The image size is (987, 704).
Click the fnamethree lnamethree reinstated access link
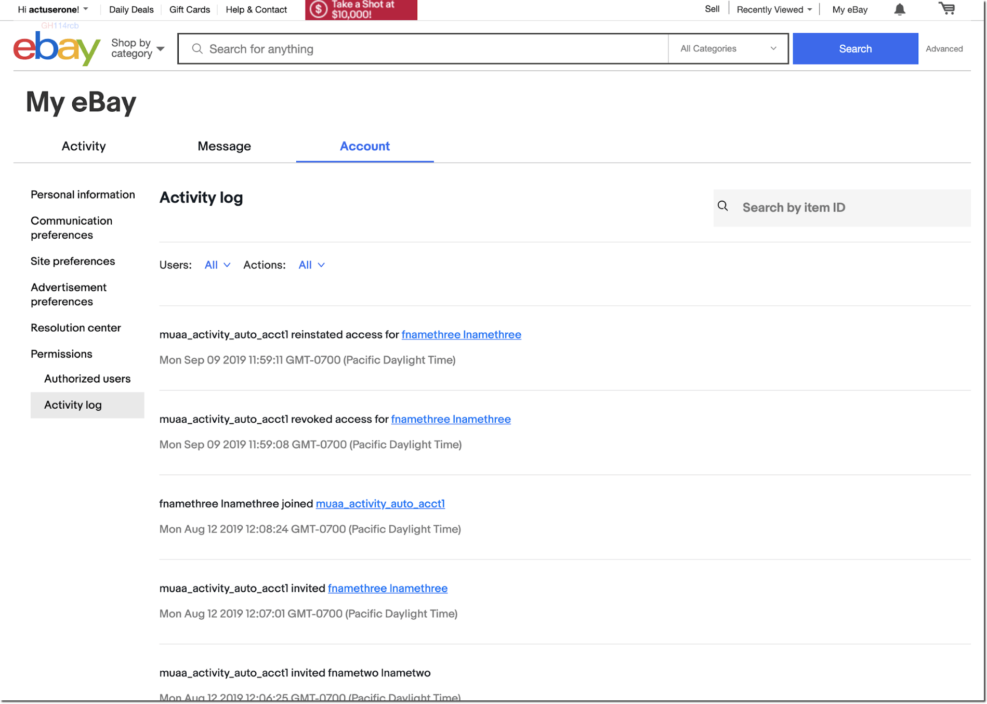tap(461, 334)
